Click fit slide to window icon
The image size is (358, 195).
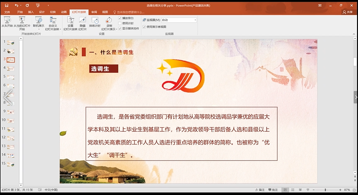click(353, 190)
